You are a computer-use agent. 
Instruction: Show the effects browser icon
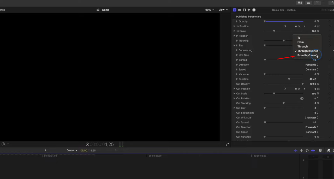click(x=329, y=151)
